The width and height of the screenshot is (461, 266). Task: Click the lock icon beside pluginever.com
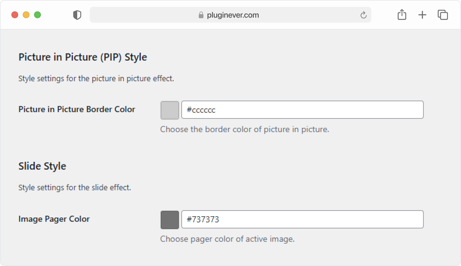[x=201, y=15]
